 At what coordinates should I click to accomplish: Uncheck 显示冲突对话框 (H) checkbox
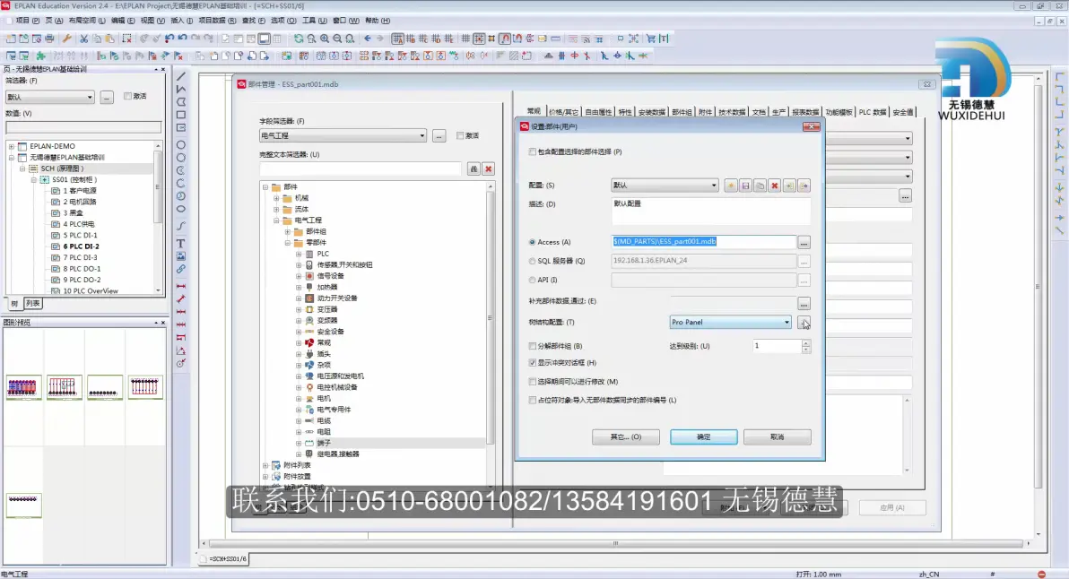pos(533,363)
